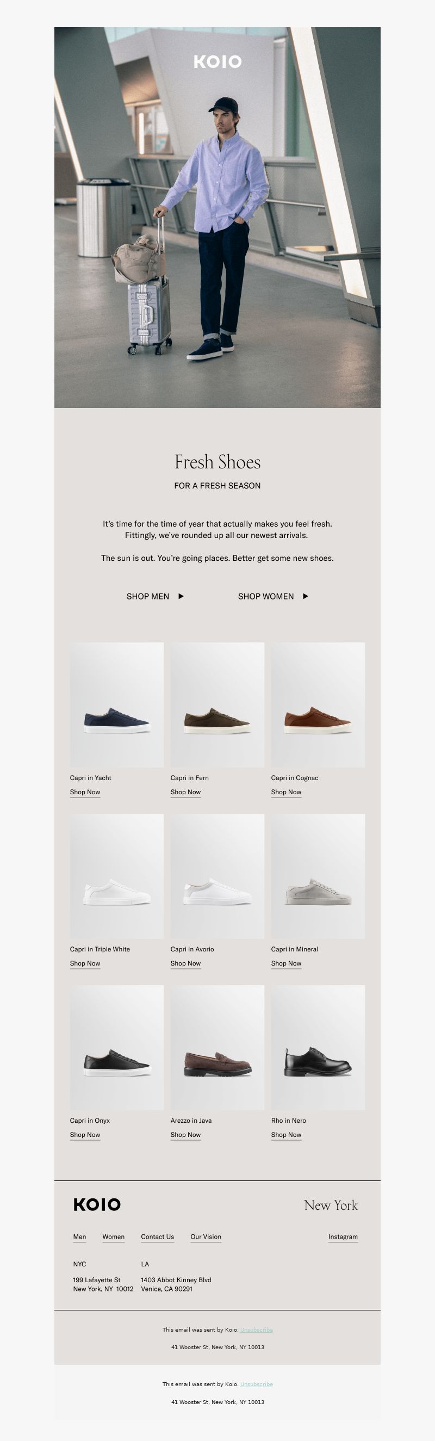
Task: Click the first Unsubscribe link
Action: [257, 1329]
